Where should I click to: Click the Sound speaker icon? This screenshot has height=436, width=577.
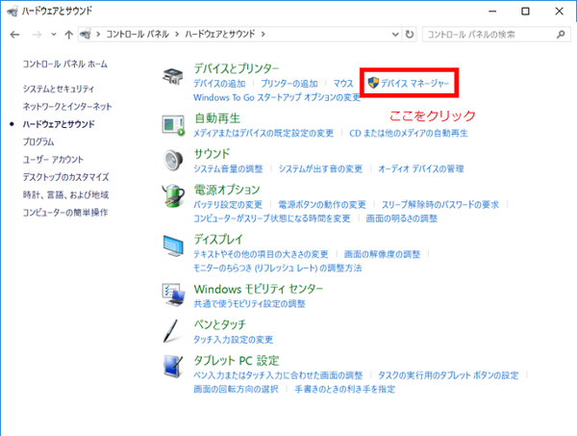[173, 160]
